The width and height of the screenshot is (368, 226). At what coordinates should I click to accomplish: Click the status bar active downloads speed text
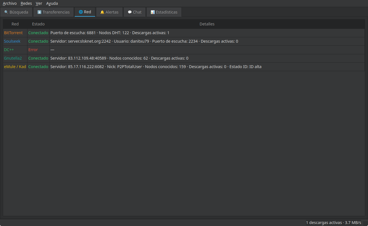[x=333, y=223]
